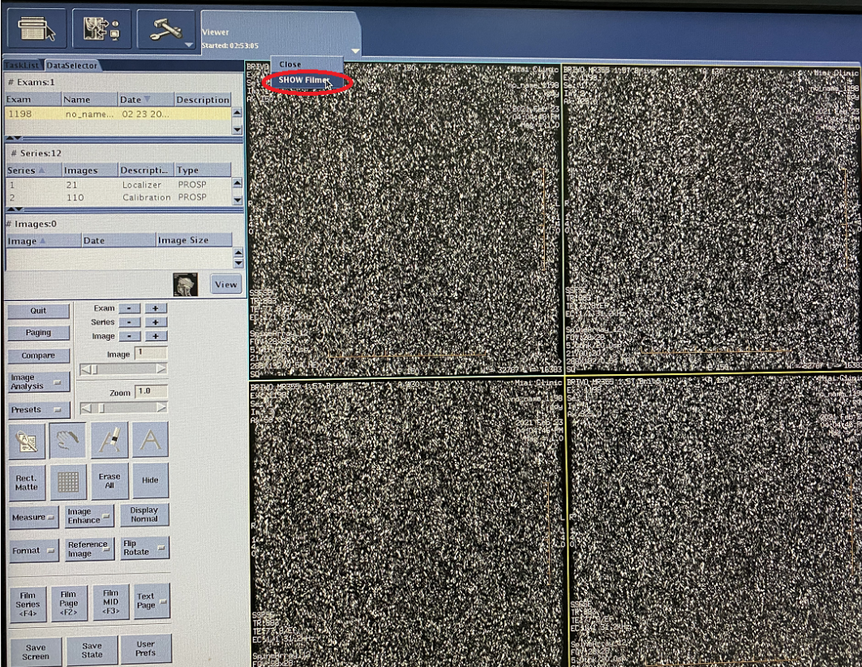Decrease Image with the minus button
This screenshot has width=862, height=667.
[x=129, y=336]
